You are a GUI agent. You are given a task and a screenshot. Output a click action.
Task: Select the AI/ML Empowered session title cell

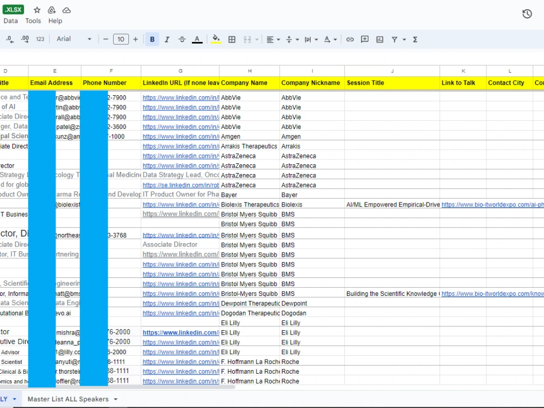[x=392, y=205]
